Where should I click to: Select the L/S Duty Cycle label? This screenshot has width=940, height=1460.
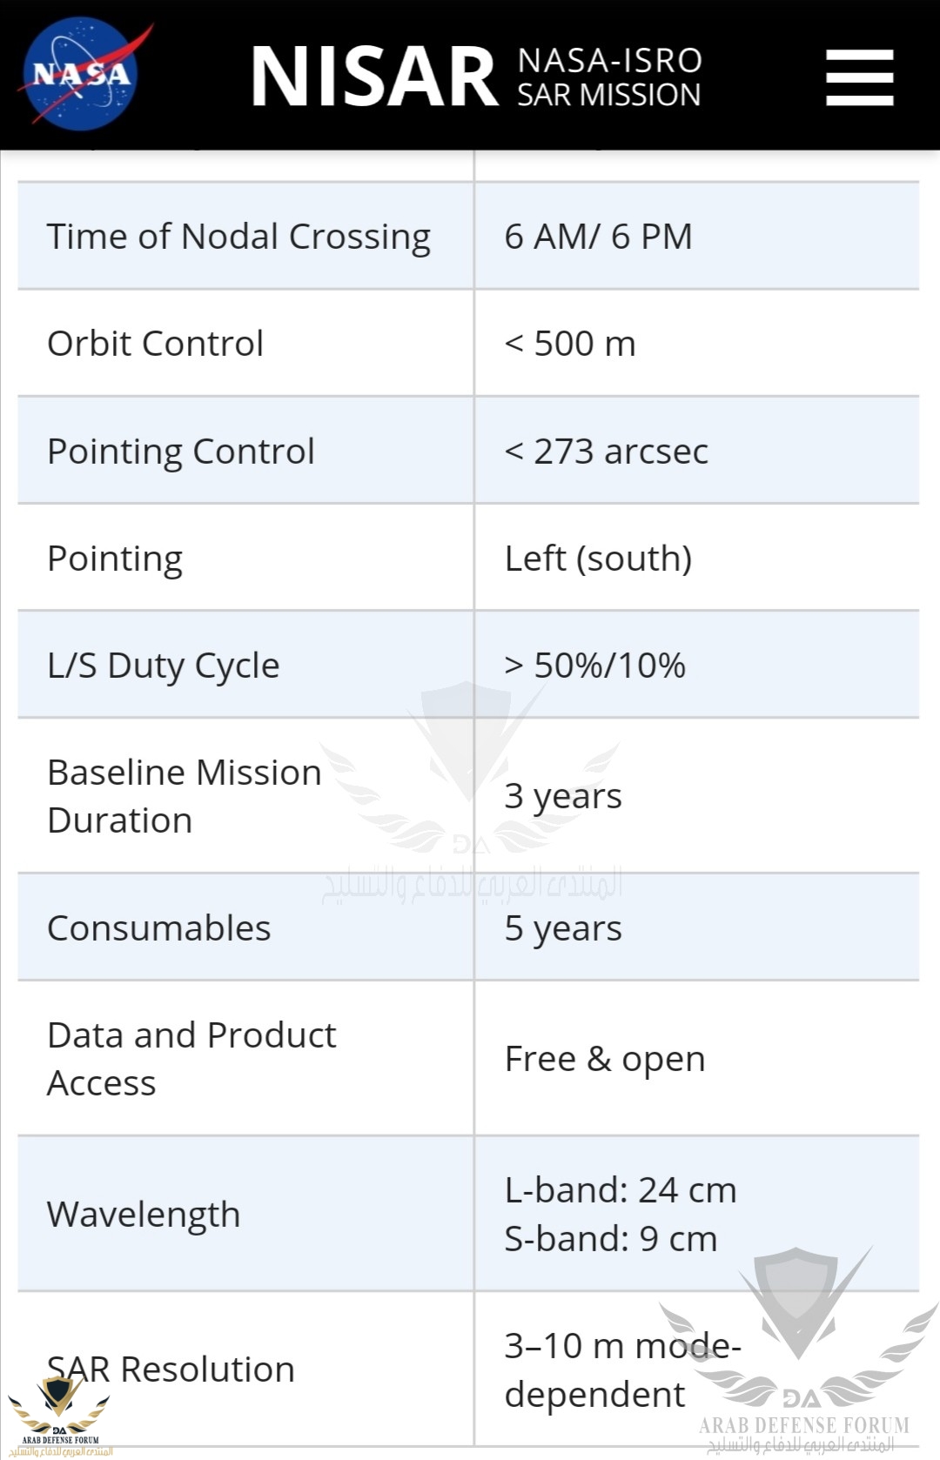click(x=163, y=666)
